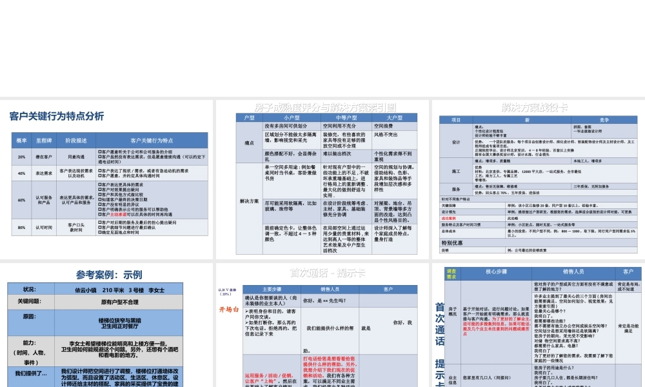
Task: Click the 促销 row label
Action: (445, 250)
